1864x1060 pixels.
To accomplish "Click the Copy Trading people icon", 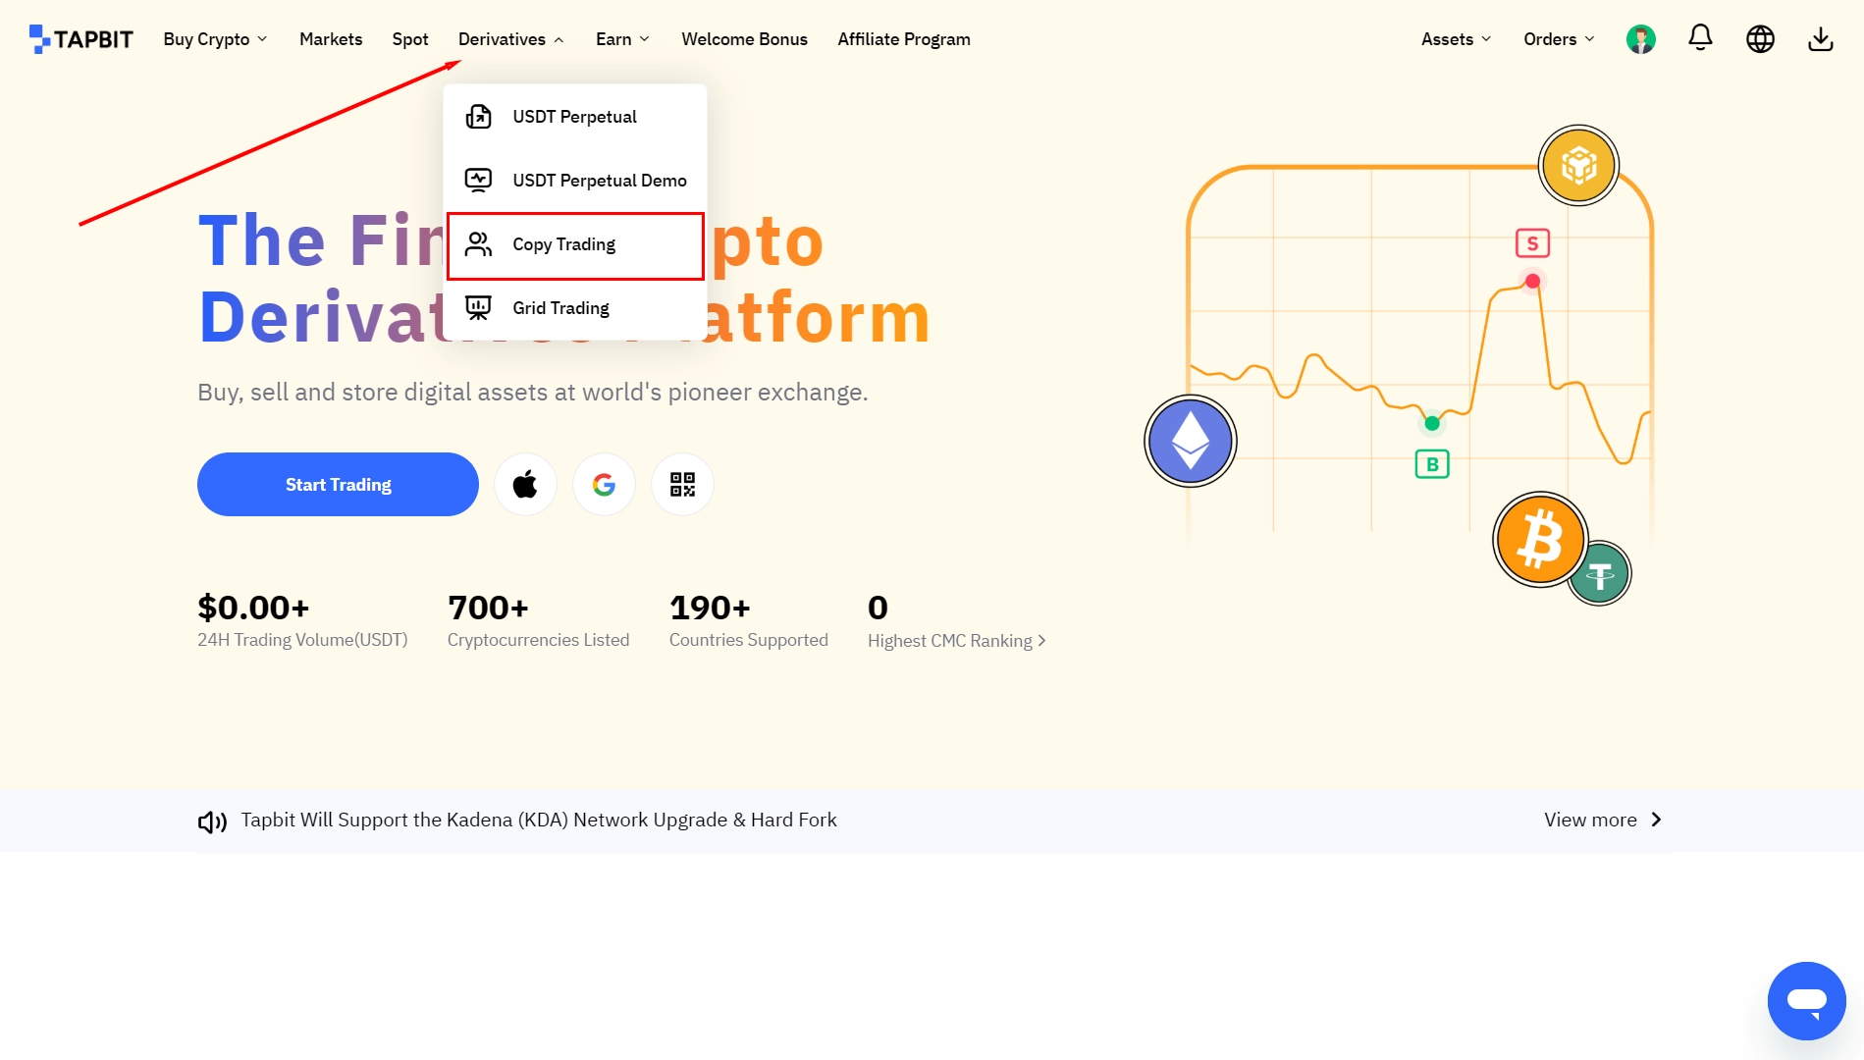I will click(478, 244).
